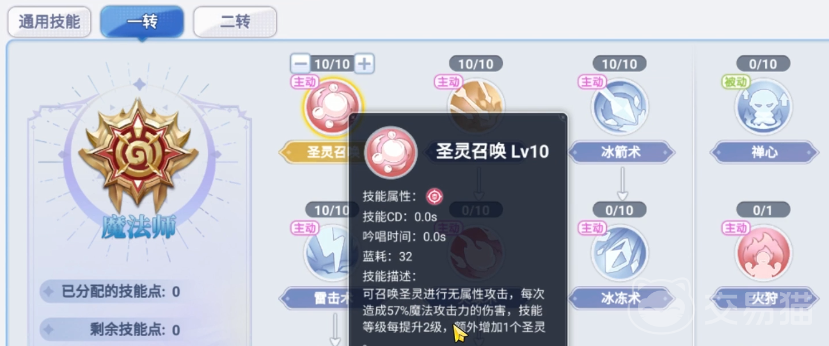Viewport: 829px width, 346px height.
Task: Select the 一转 tab
Action: pos(142,22)
